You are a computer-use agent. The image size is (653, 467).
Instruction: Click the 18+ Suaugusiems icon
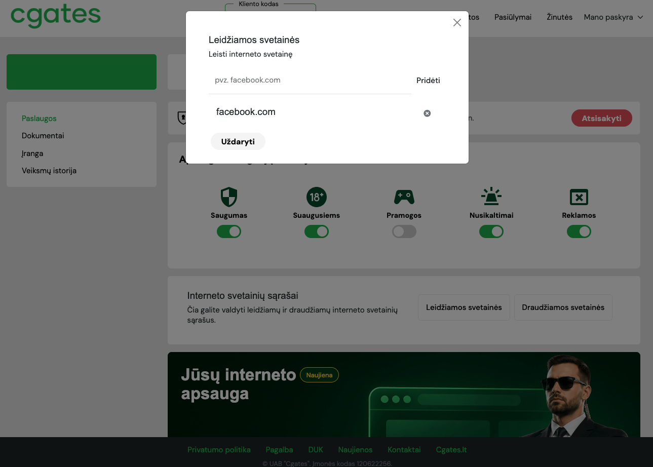pos(317,197)
